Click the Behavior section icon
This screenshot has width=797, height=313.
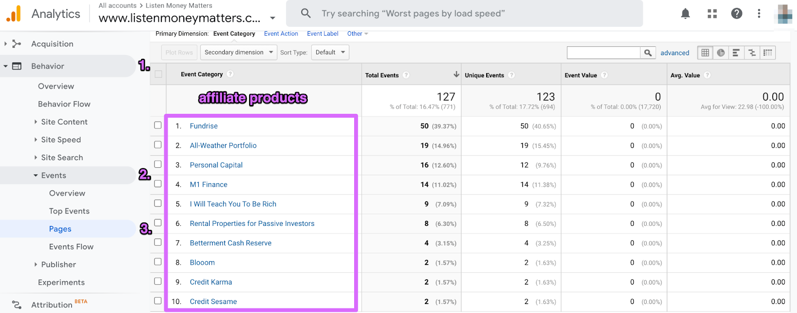16,66
